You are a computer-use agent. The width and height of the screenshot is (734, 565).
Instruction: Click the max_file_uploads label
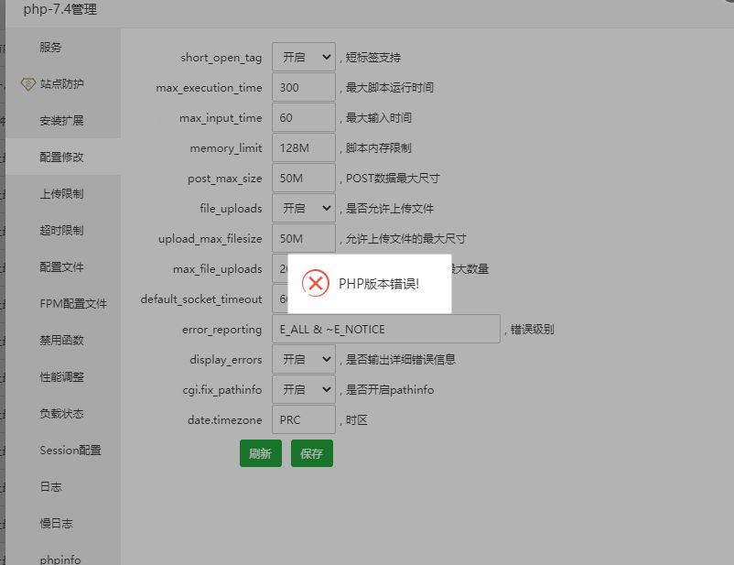tap(217, 269)
